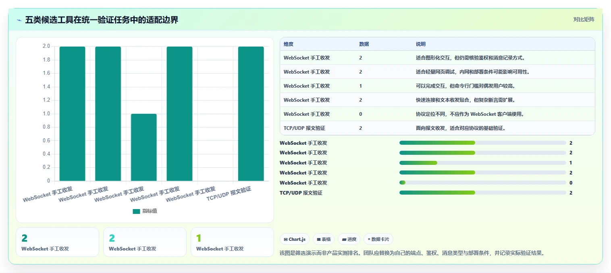This screenshot has height=273, width=611.
Task: Select the row 可以完成交互，但命令行门槛对偶发用户较高
Action: pyautogui.click(x=437, y=86)
